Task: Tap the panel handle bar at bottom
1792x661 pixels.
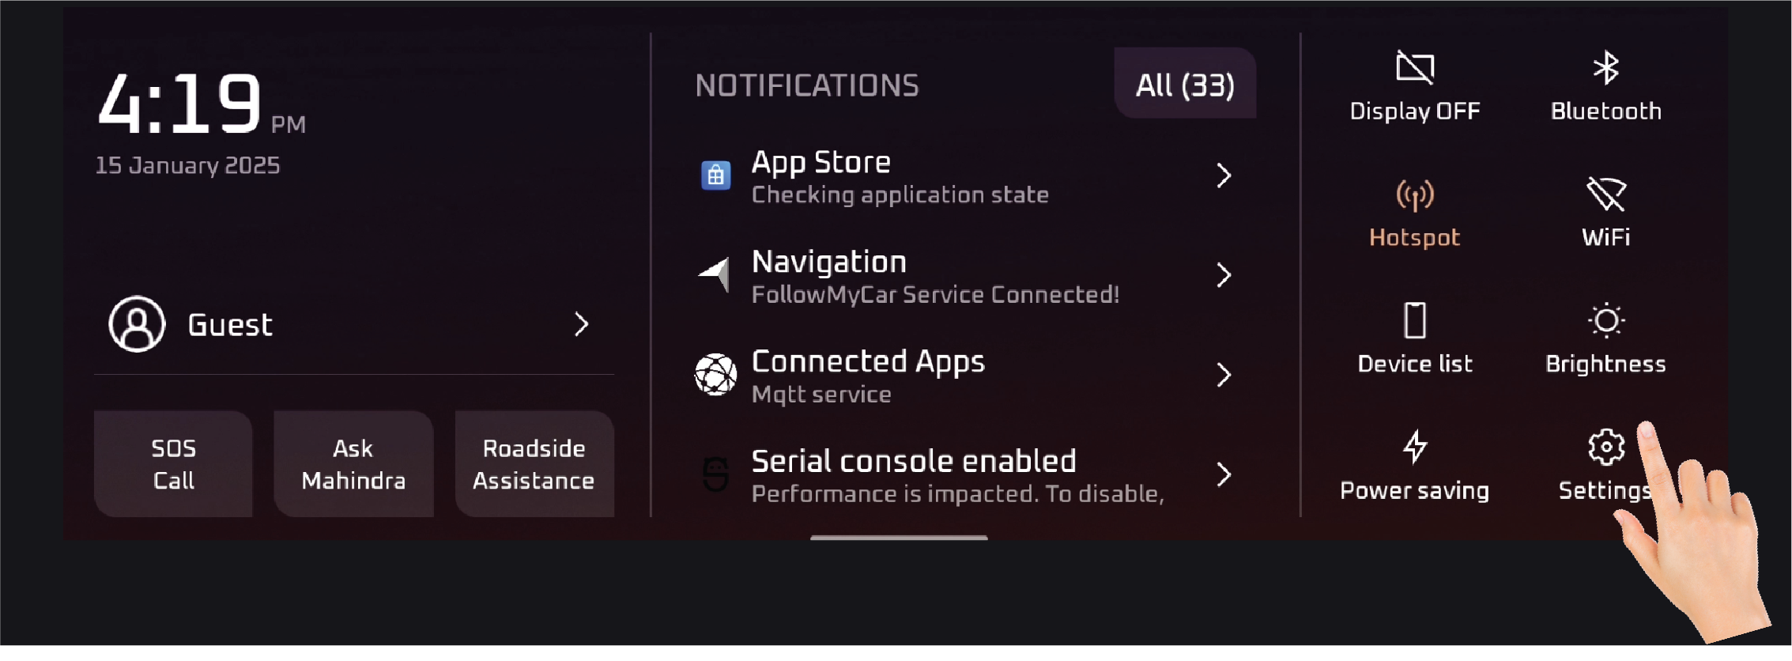Action: [899, 538]
